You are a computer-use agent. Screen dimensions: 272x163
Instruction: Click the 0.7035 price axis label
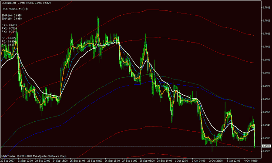point(266,7)
